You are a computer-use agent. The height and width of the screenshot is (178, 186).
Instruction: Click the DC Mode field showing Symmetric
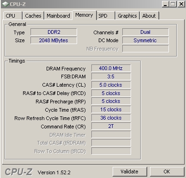[x=145, y=40]
